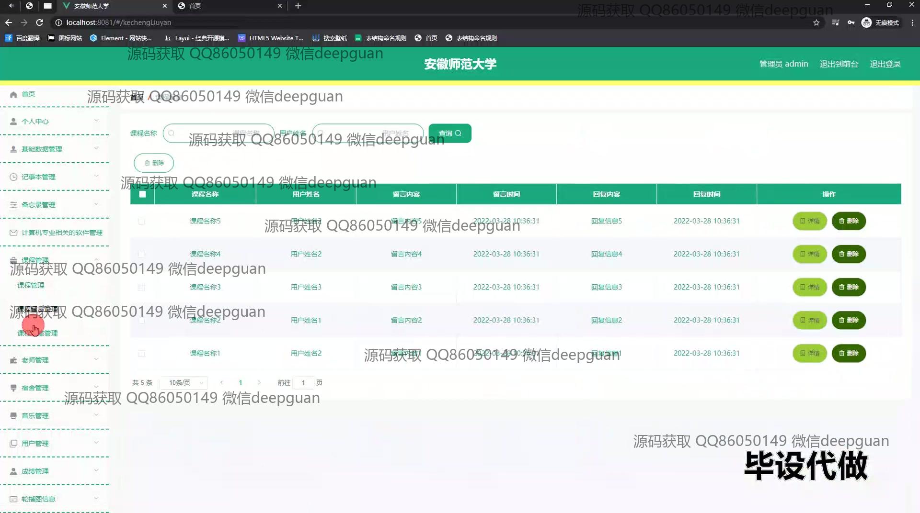Viewport: 920px width, 513px height.
Task: Bookmark this page with the star icon
Action: pos(816,22)
